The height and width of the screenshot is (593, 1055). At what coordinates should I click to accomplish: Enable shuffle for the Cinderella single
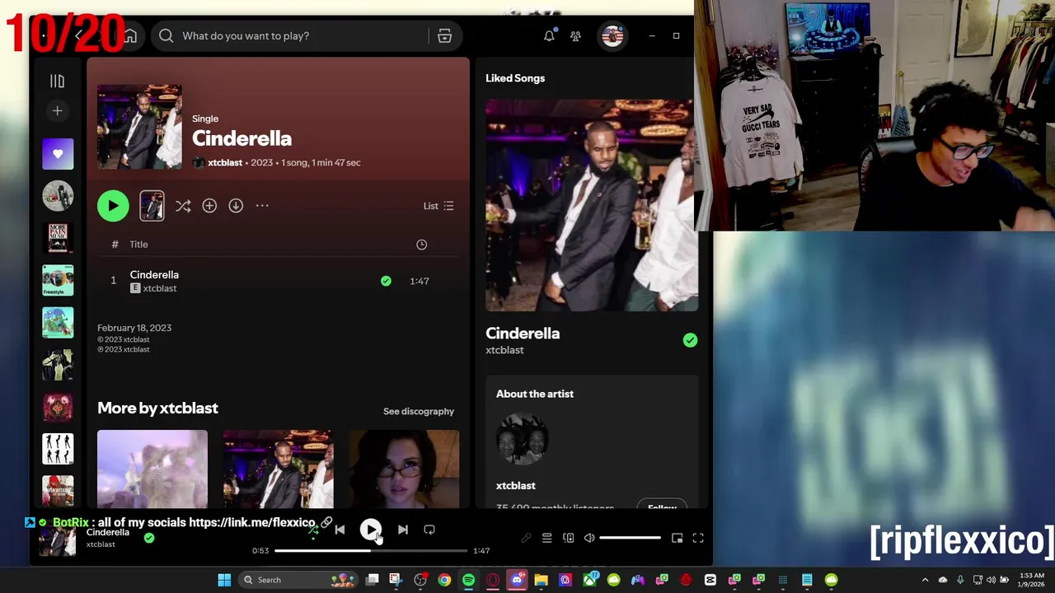tap(183, 206)
